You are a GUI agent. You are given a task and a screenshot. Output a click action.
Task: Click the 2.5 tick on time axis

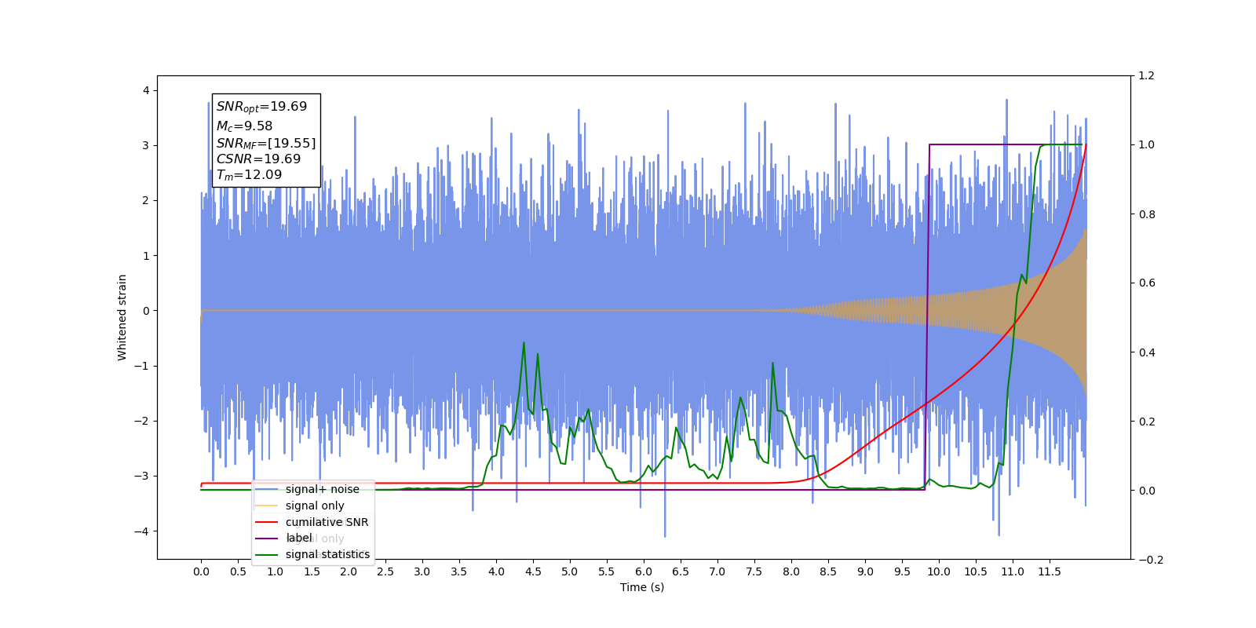coord(385,571)
